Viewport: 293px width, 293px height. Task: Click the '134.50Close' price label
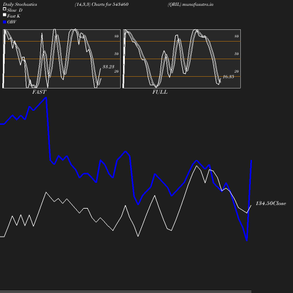[x=271, y=203]
